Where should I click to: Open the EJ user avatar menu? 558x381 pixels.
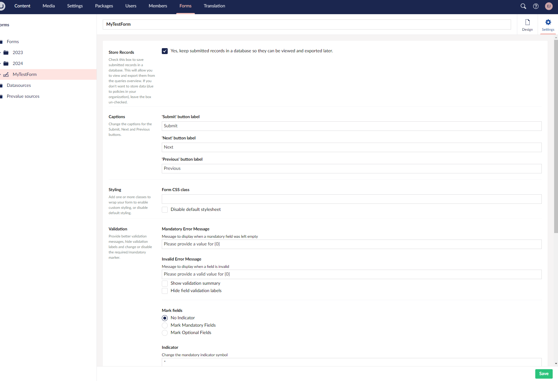tap(549, 6)
